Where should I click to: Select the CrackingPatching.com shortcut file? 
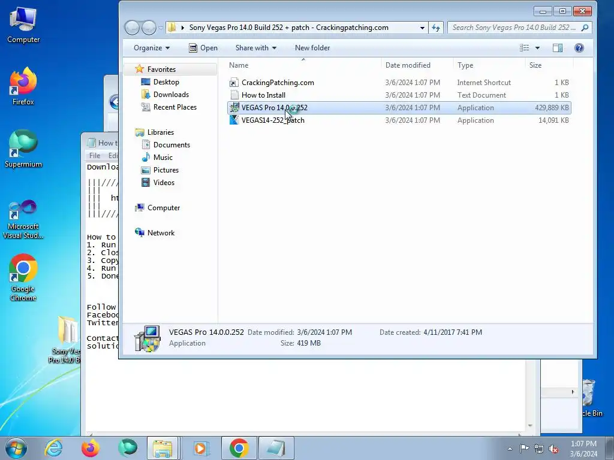(x=399, y=83)
